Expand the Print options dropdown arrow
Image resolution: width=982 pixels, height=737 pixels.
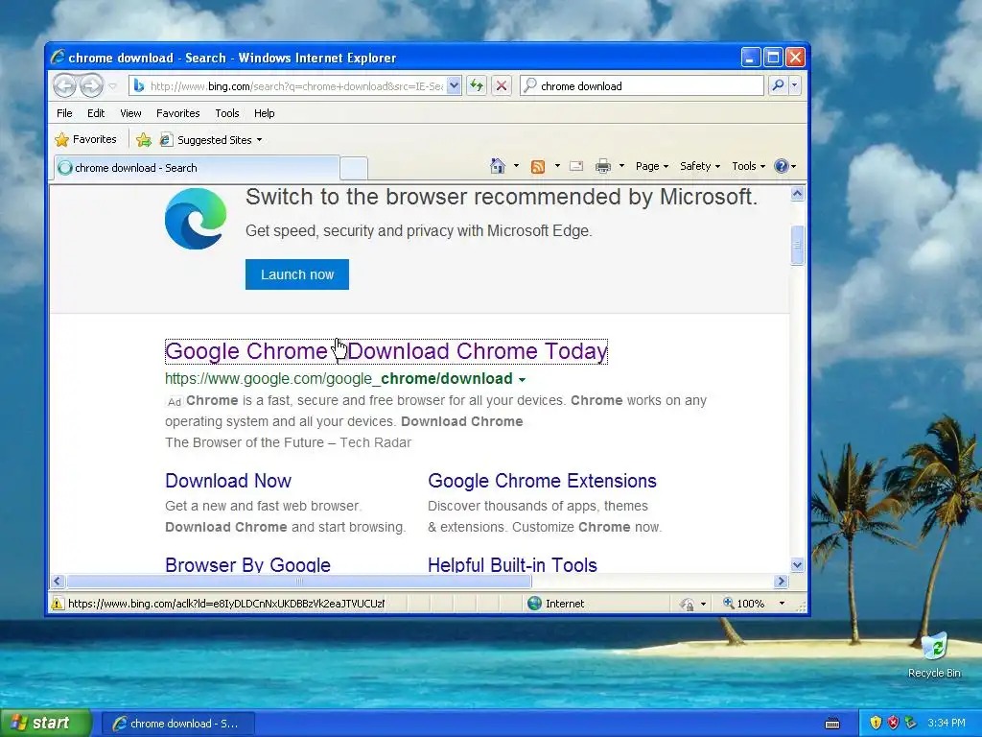click(x=621, y=166)
